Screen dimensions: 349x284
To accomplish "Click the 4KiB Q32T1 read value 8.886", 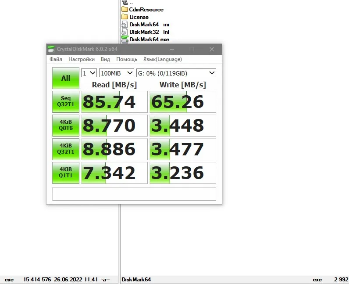I will [x=114, y=149].
